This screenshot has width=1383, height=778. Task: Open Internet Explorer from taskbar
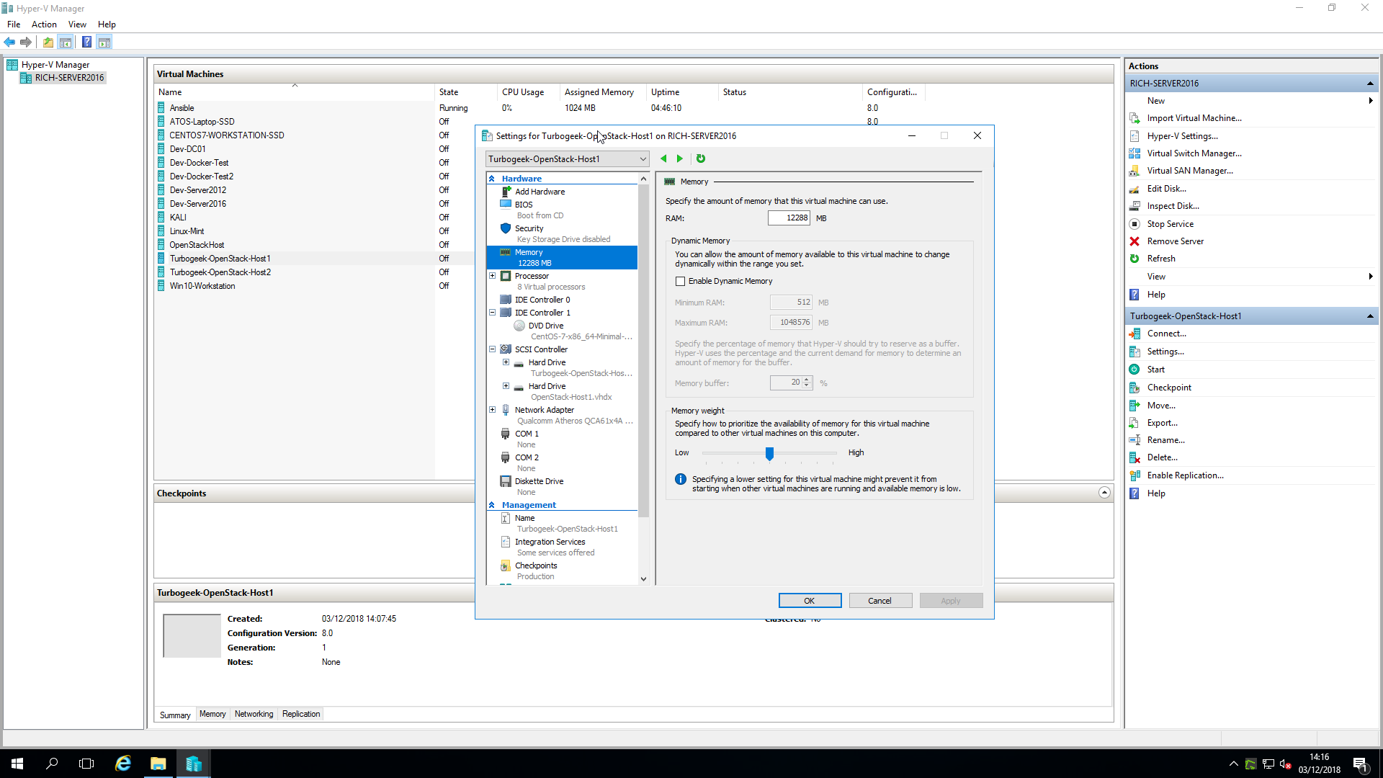tap(123, 764)
